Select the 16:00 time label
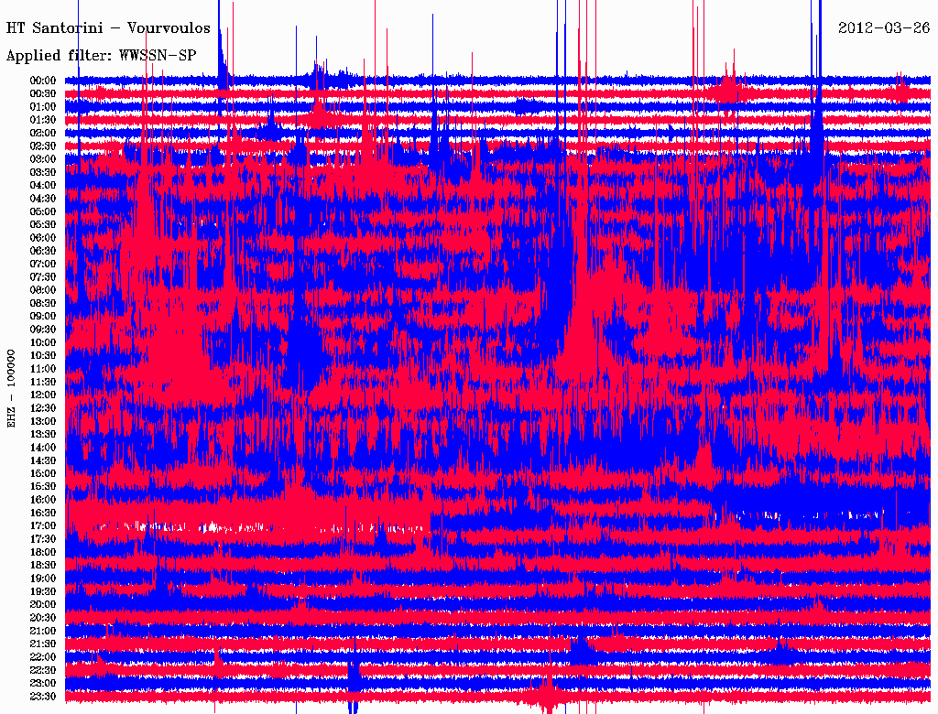Screen dimensions: 938x714 tap(43, 500)
